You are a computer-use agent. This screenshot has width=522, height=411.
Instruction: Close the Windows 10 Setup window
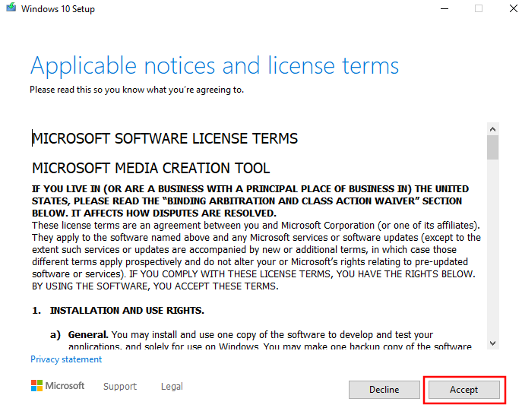514,8
